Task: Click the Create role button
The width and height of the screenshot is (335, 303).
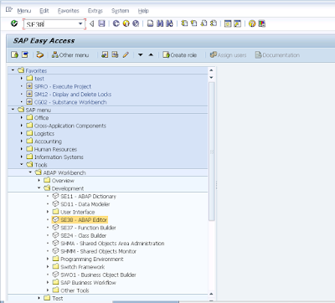Action: pos(180,55)
